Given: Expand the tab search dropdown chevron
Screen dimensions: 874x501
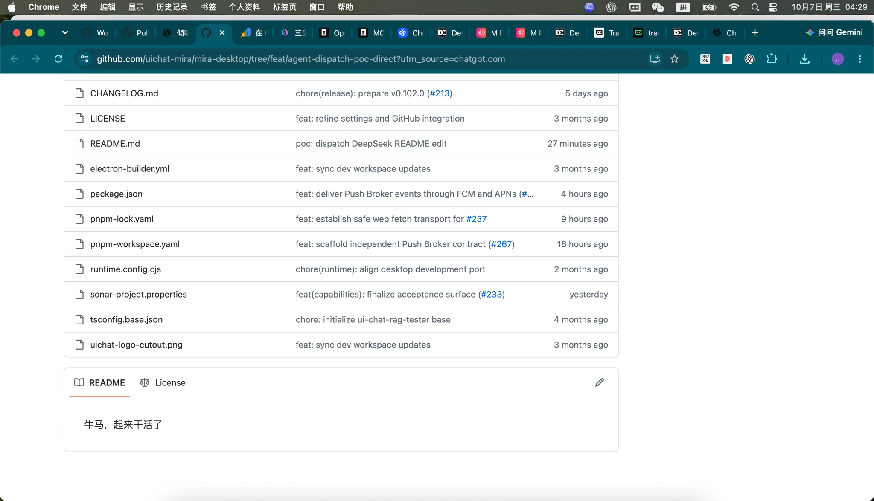Looking at the screenshot, I should click(65, 32).
